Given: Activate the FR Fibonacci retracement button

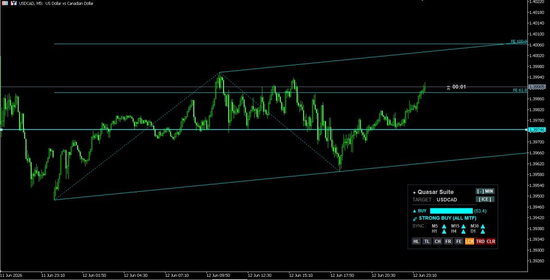Looking at the screenshot, I should [x=448, y=241].
